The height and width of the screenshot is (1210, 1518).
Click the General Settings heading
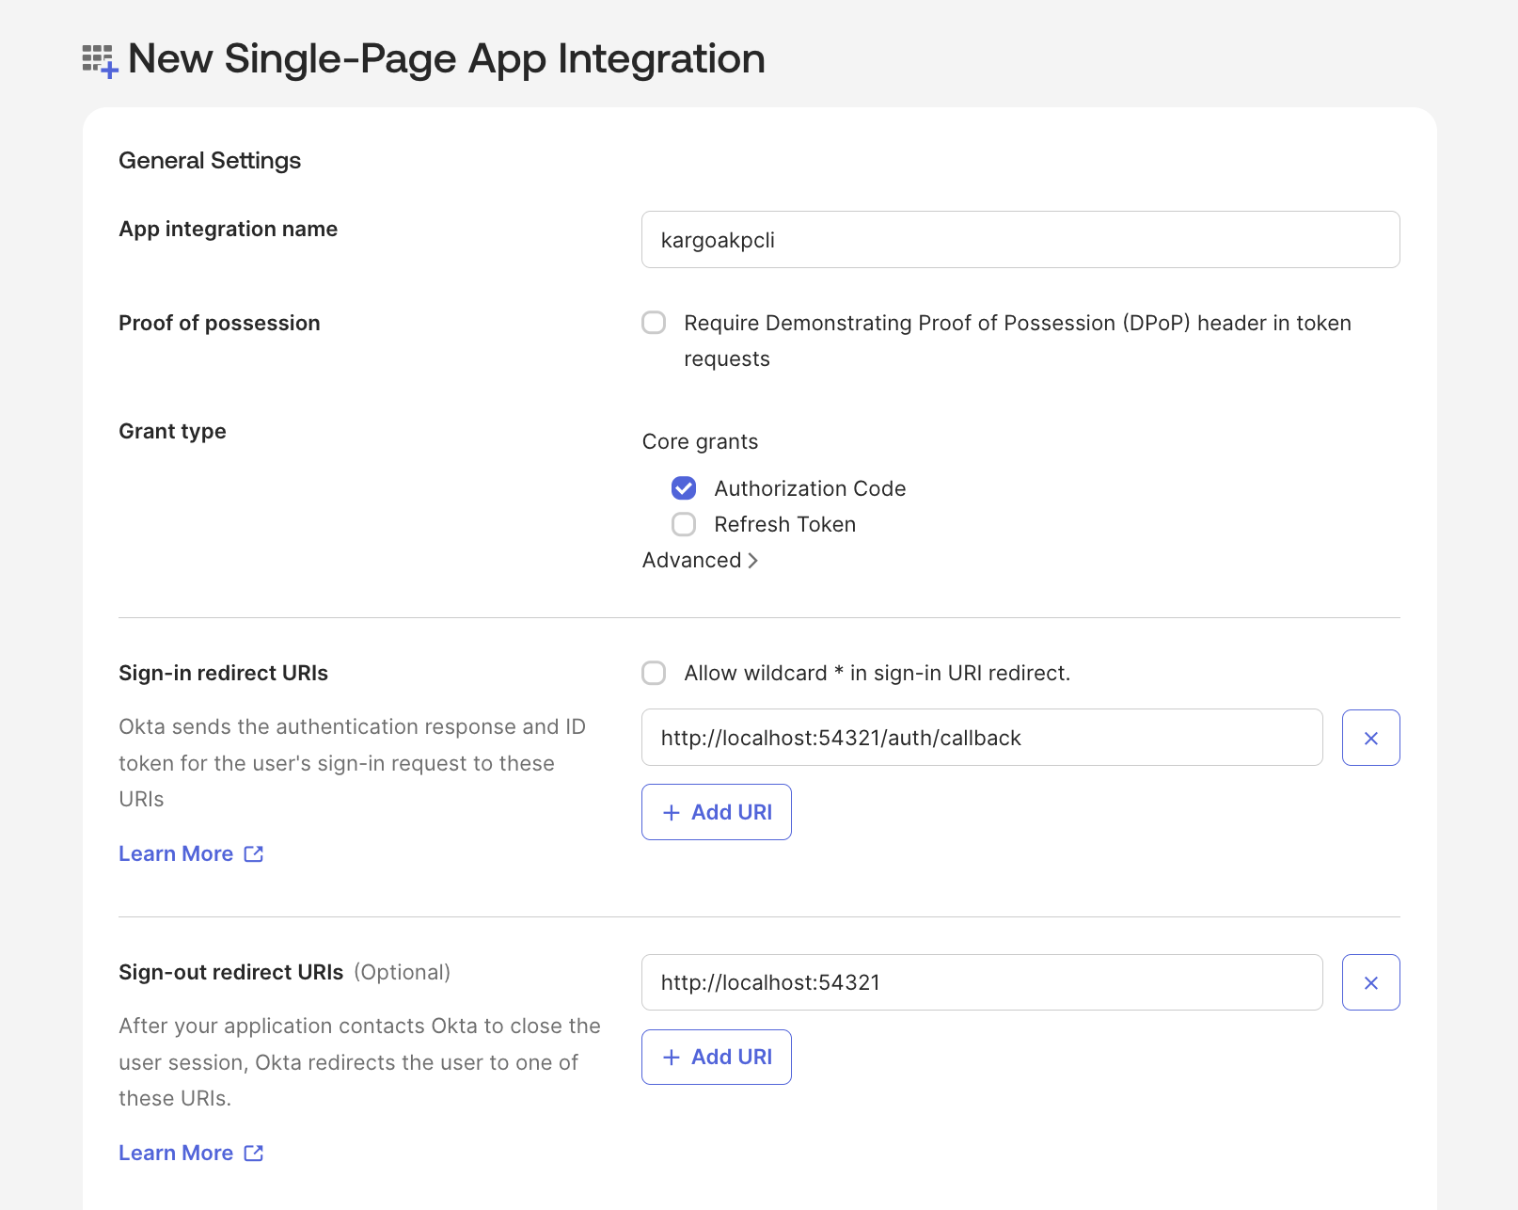pyautogui.click(x=210, y=160)
